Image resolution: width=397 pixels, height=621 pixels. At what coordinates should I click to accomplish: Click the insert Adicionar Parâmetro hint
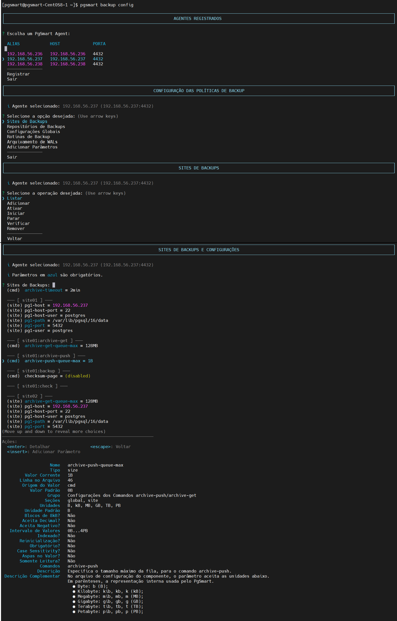44,452
